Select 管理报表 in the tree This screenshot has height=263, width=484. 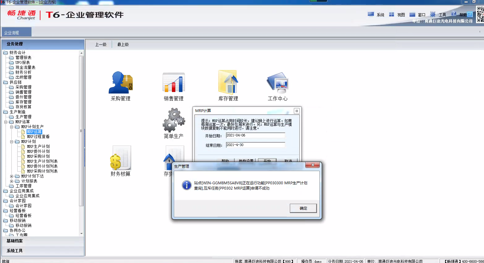pyautogui.click(x=23, y=57)
